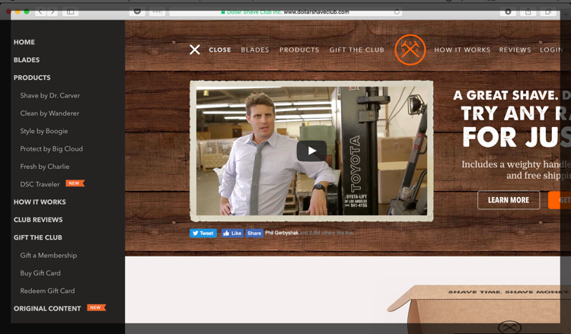Reload the page with refresh icon
This screenshot has width=571, height=334.
[x=397, y=12]
